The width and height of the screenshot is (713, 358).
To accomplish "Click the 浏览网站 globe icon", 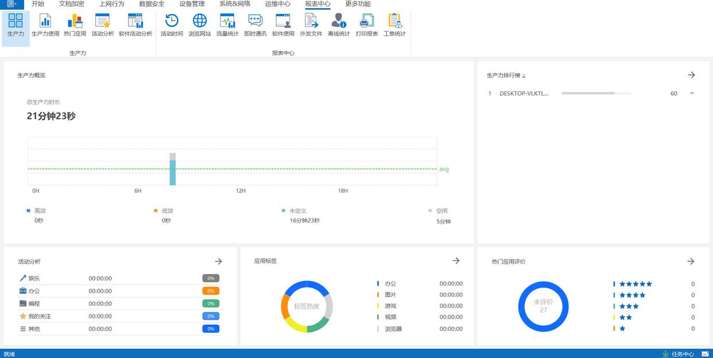I will 200,25.
